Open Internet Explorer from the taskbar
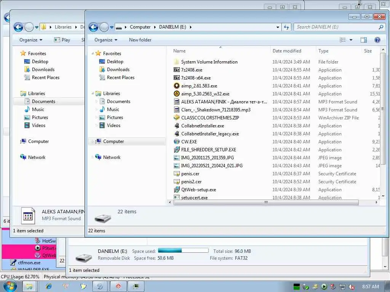Screen dimensions: 390x292 click(48, 286)
